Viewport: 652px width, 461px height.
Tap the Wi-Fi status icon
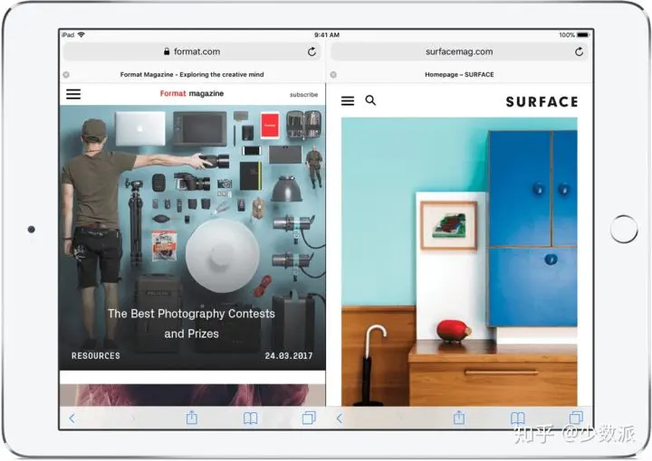coord(81,35)
